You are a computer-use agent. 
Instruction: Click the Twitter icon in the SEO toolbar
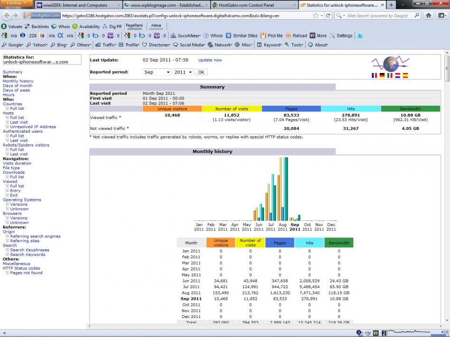360,36
